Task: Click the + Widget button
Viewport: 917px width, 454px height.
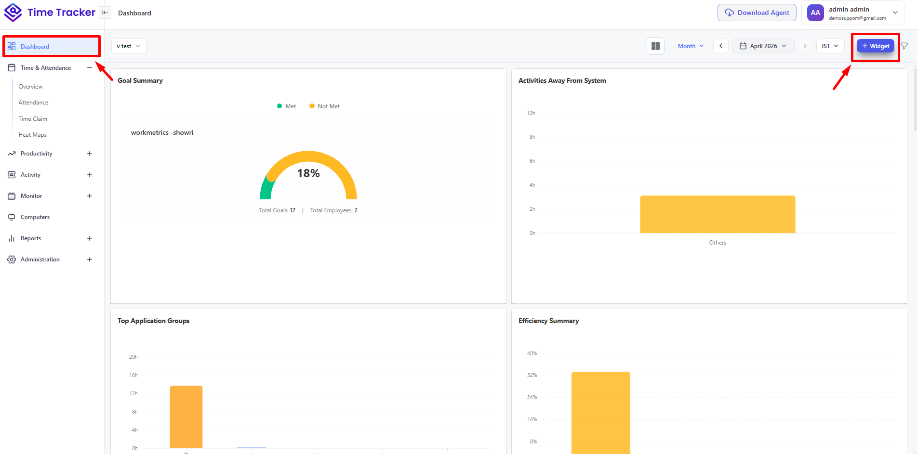Action: click(x=876, y=46)
